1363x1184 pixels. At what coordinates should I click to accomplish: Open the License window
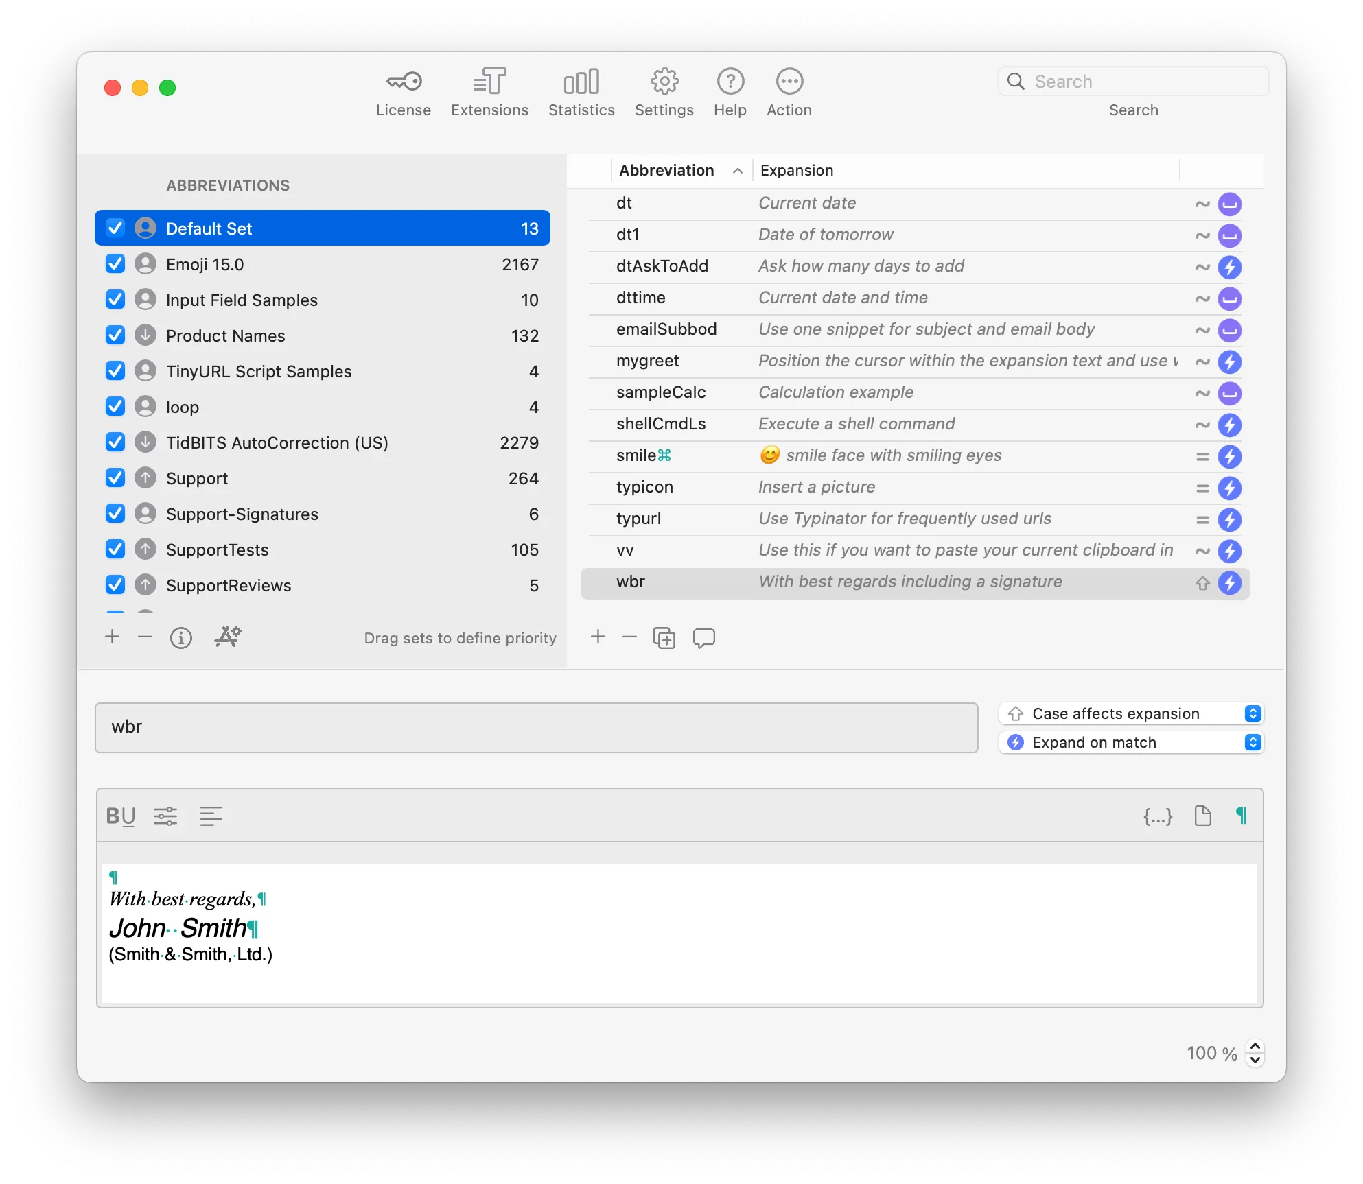click(x=403, y=91)
